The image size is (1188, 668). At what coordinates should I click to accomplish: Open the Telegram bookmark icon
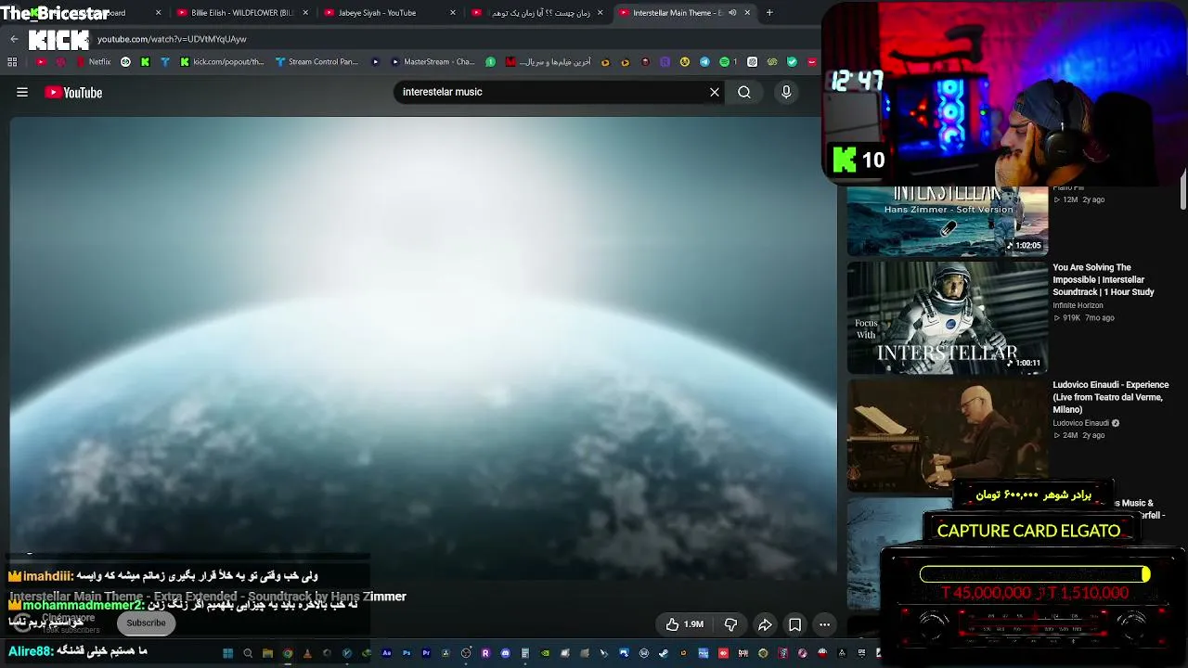coord(704,62)
